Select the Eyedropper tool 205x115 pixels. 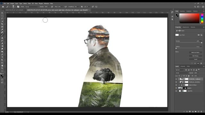(2, 29)
